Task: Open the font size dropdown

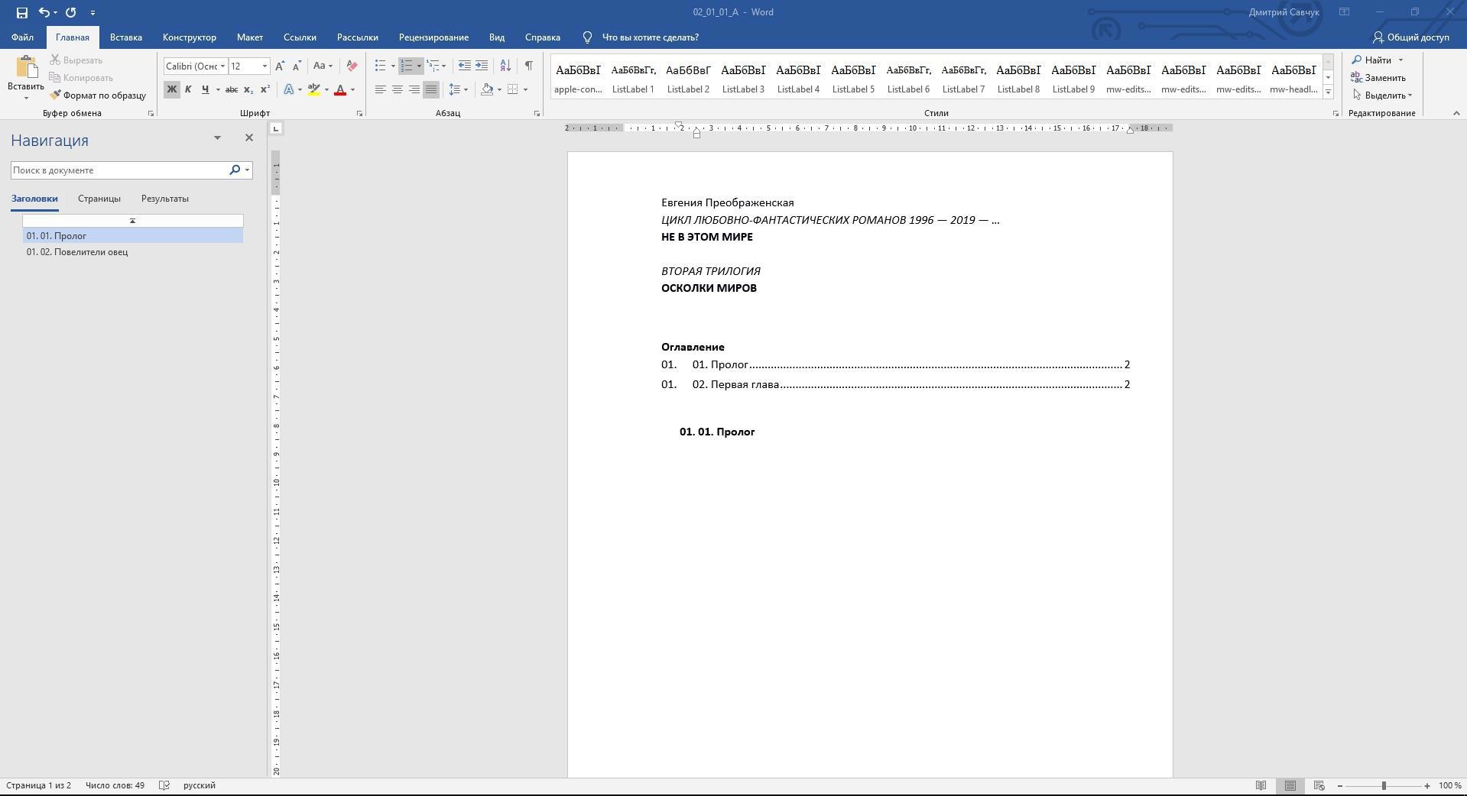Action: 265,66
